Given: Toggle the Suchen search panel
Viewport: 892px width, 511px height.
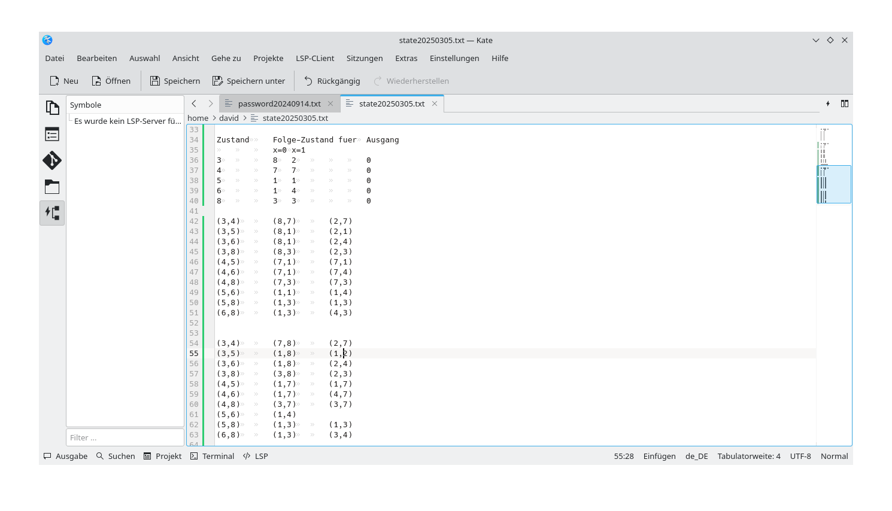Looking at the screenshot, I should [x=116, y=456].
